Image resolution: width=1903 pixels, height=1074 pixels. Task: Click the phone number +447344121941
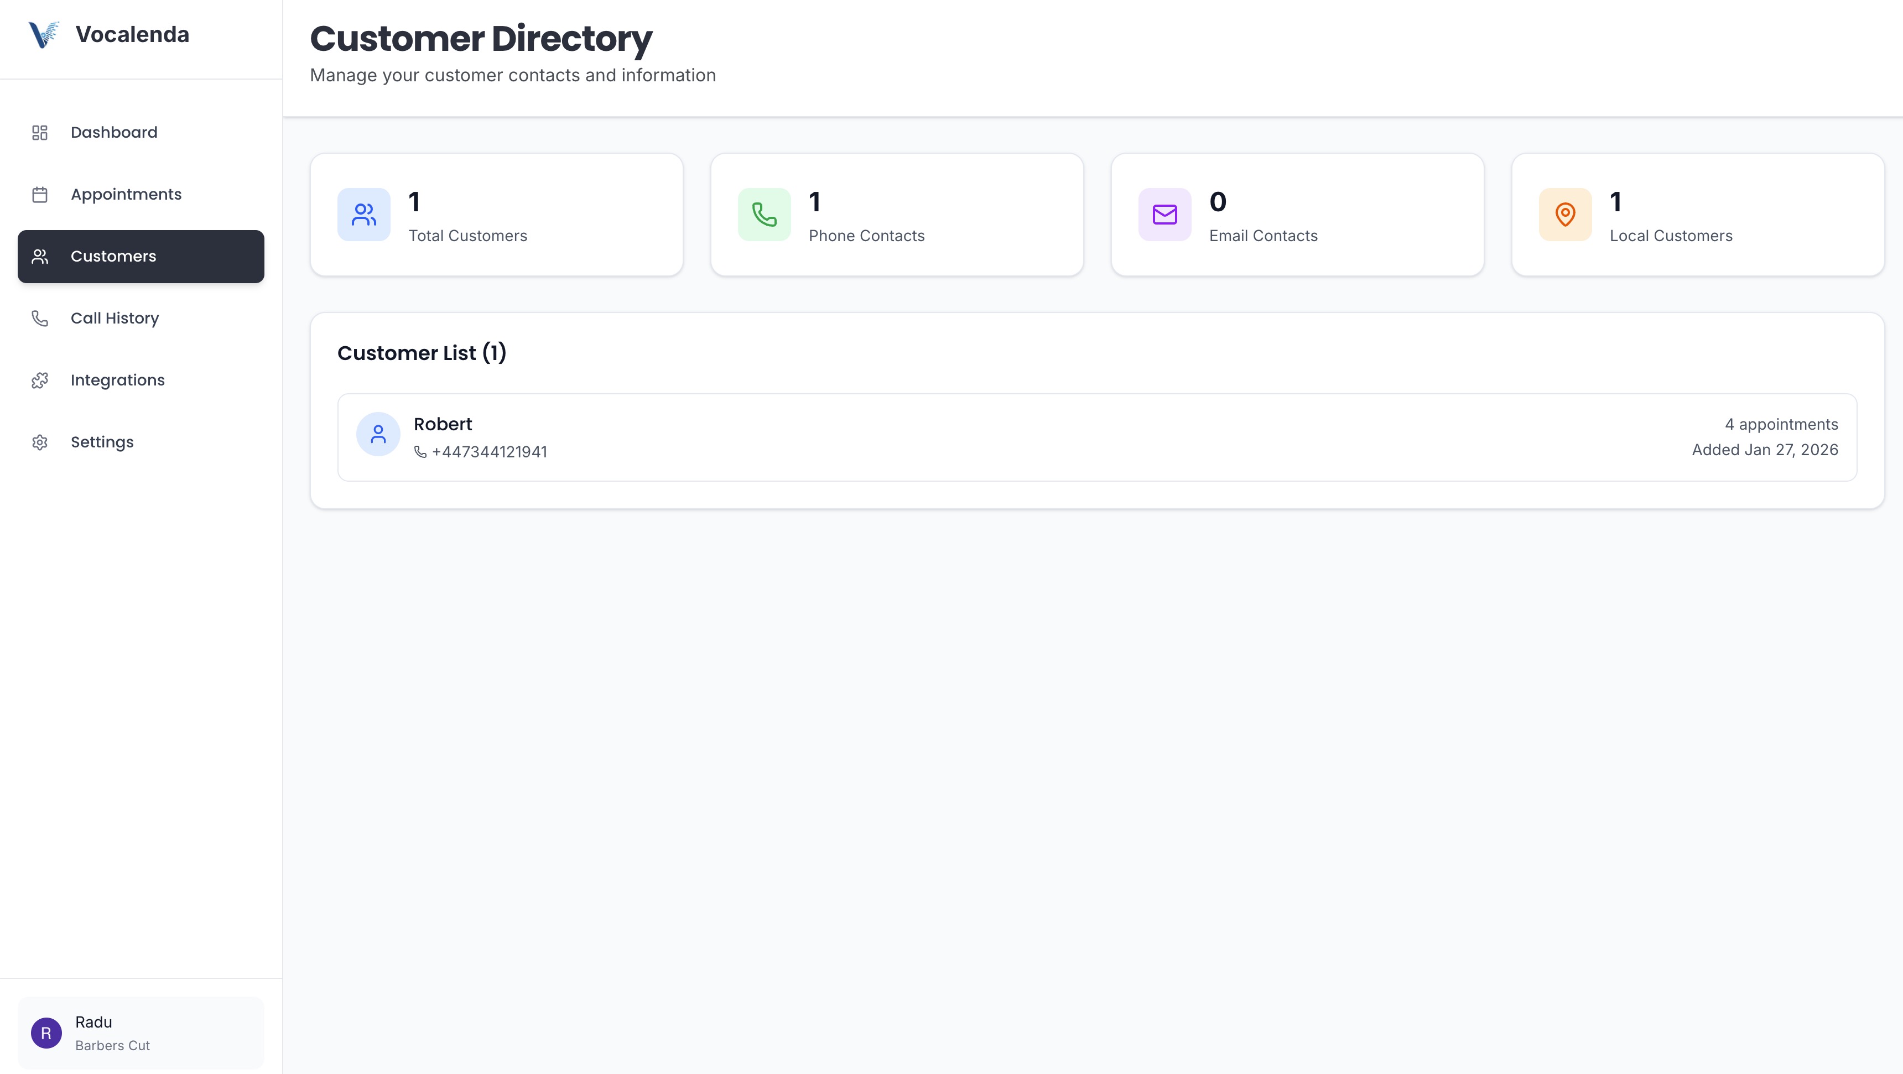[489, 452]
